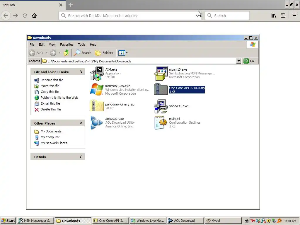Click the browser forward arrow
This screenshot has height=225, width=300.
click(16, 16)
